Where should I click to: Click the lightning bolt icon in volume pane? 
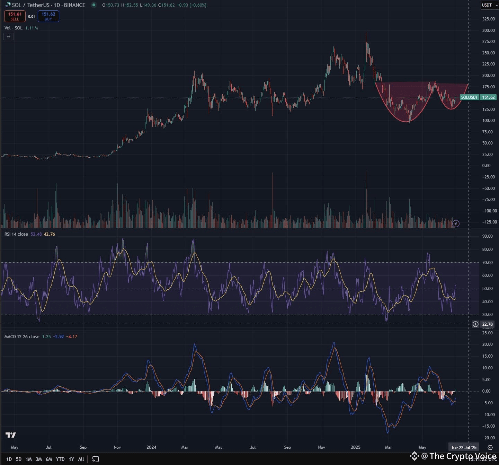[x=456, y=223]
